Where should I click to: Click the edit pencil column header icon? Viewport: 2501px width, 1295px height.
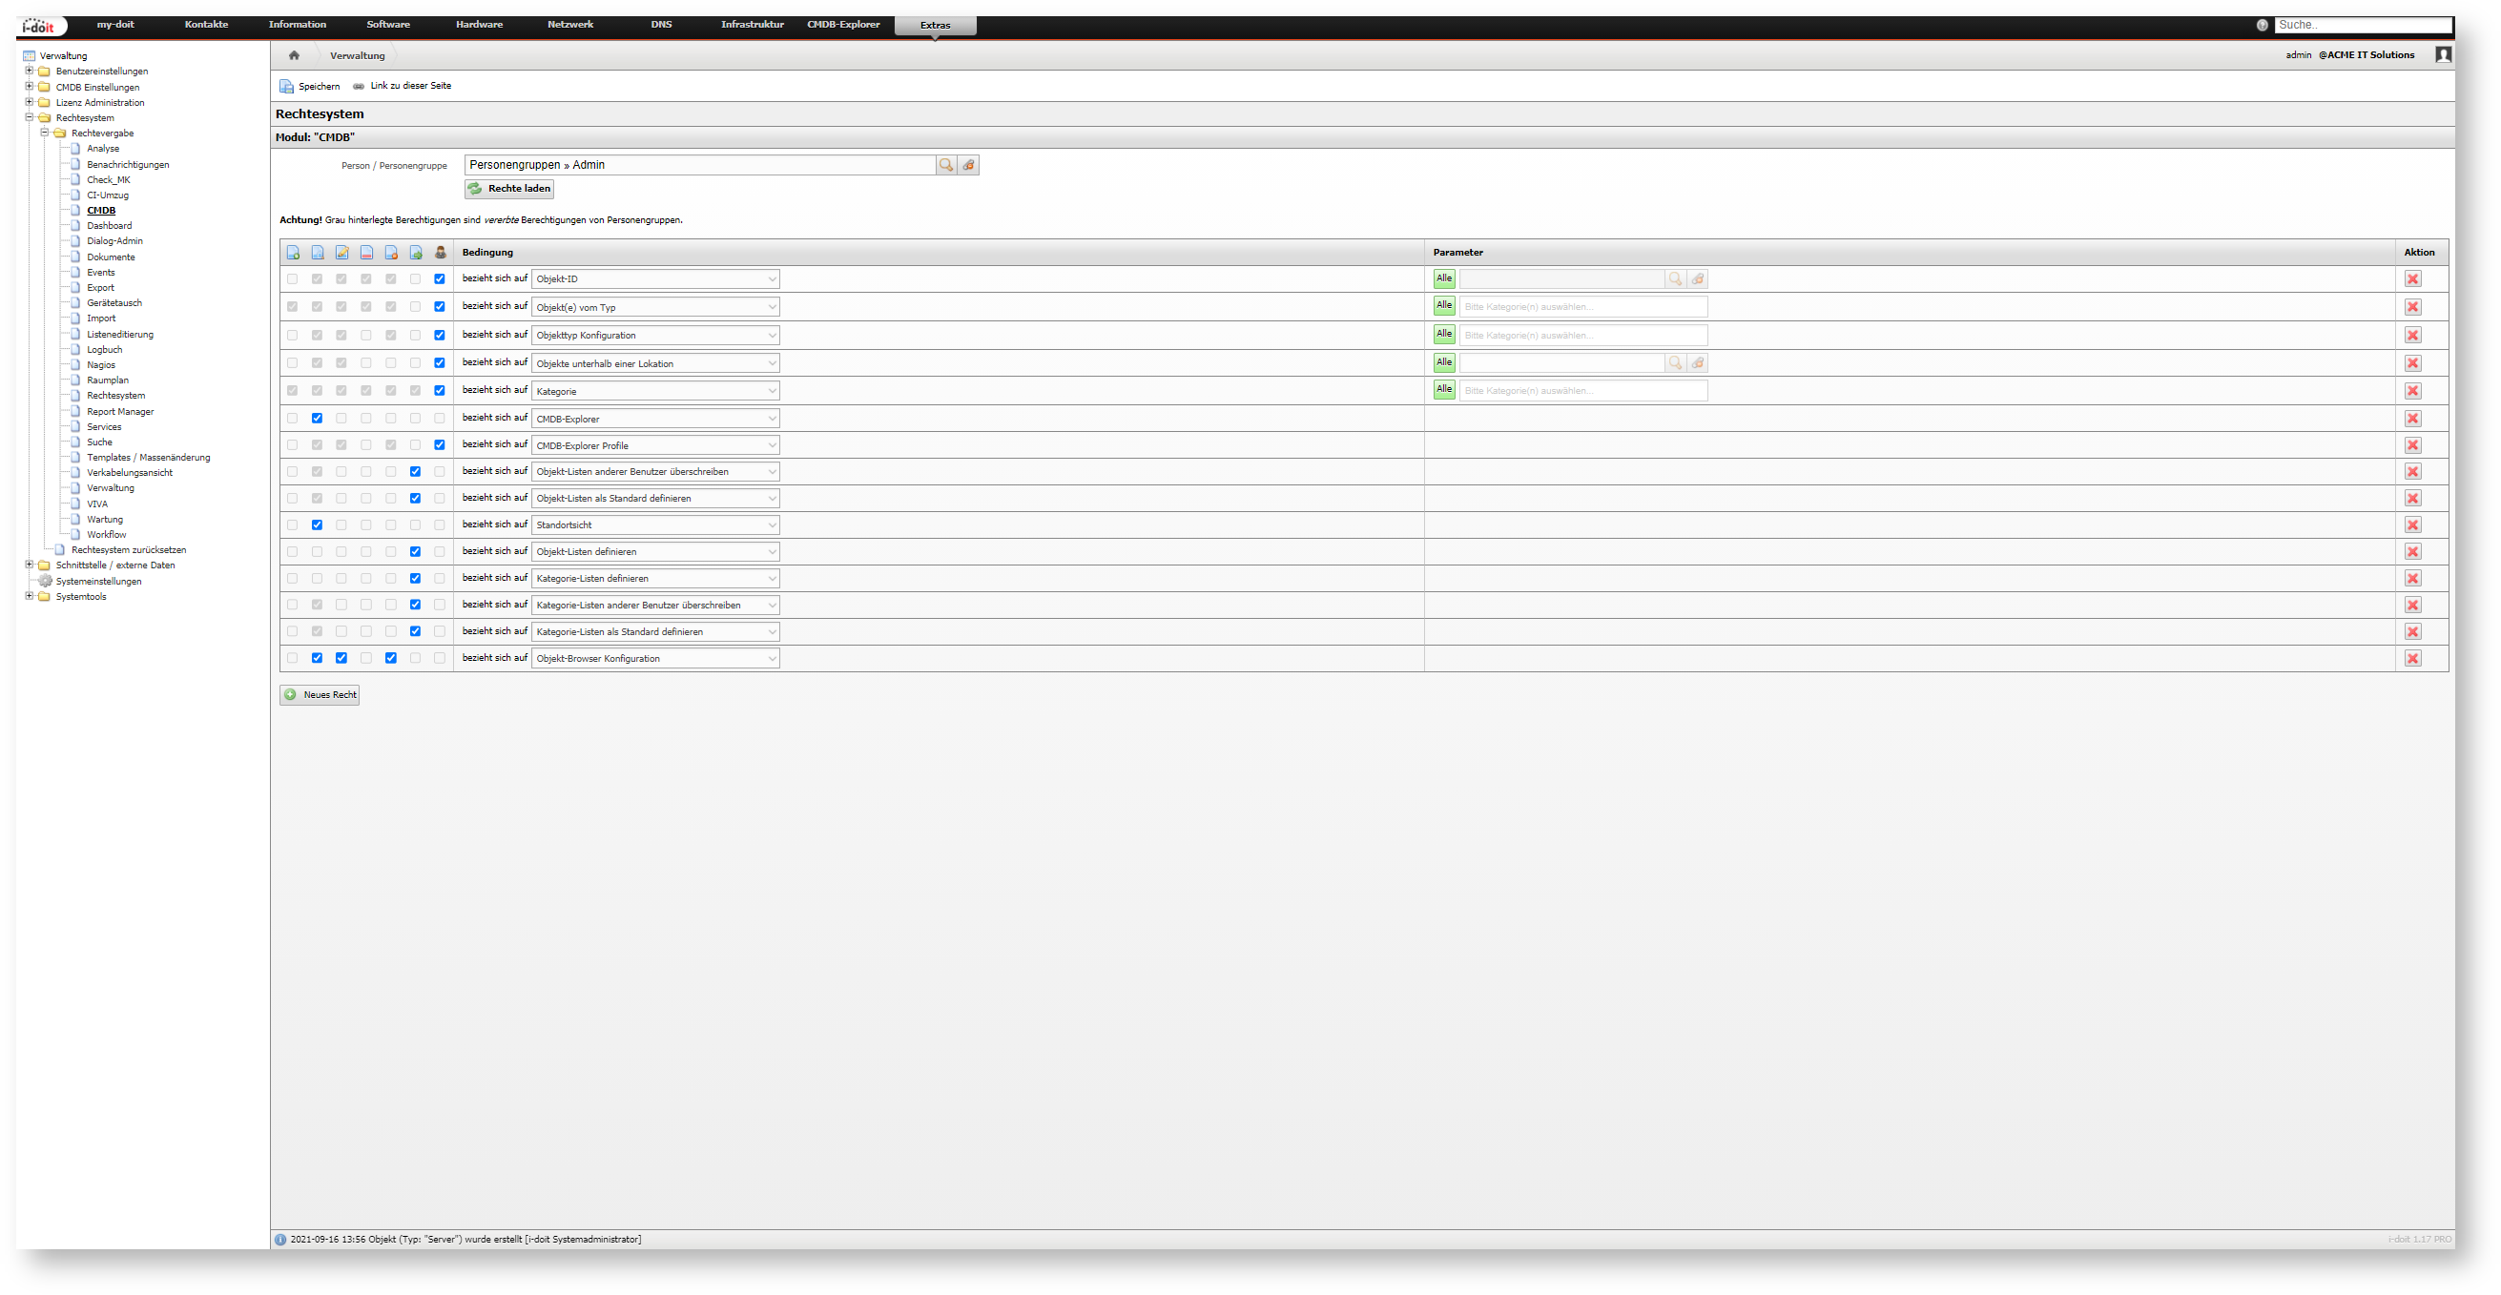[341, 253]
